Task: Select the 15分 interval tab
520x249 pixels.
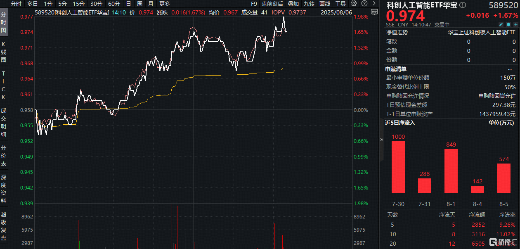Action: [x=78, y=4]
